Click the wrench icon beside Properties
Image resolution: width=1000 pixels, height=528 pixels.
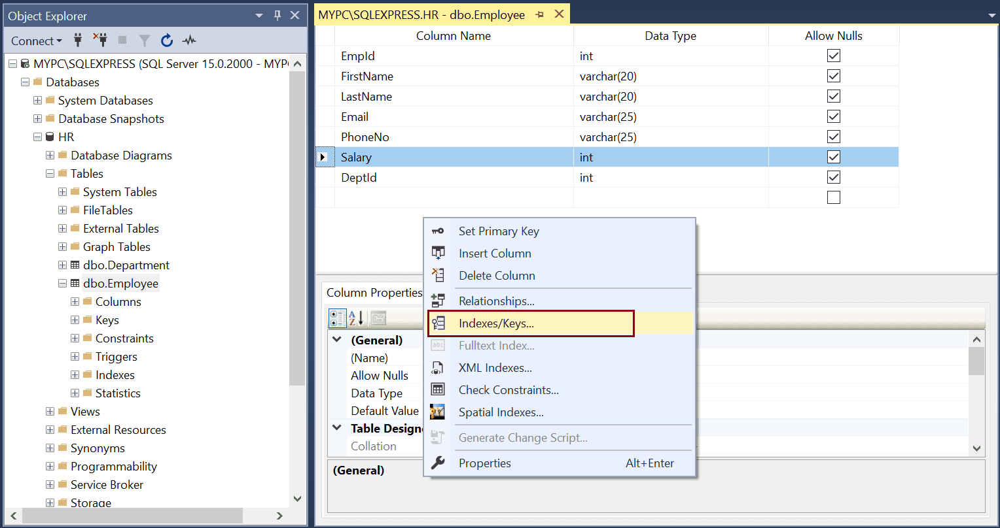[x=437, y=463]
